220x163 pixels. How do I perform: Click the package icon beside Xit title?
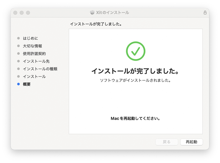coord(92,13)
